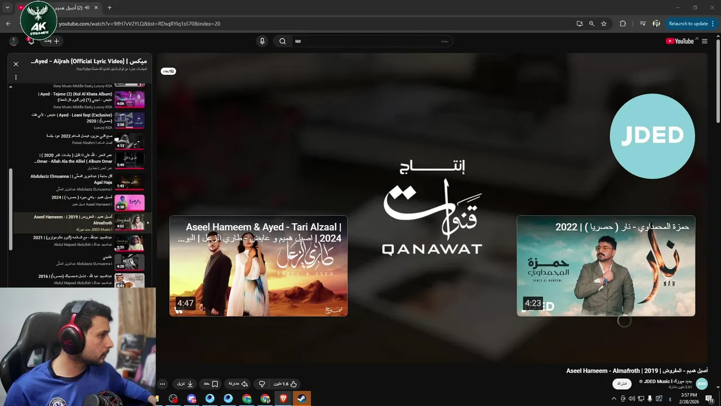Viewport: 721px width, 406px height.
Task: Click the JDED round subscribe watermark
Action: pyautogui.click(x=652, y=136)
